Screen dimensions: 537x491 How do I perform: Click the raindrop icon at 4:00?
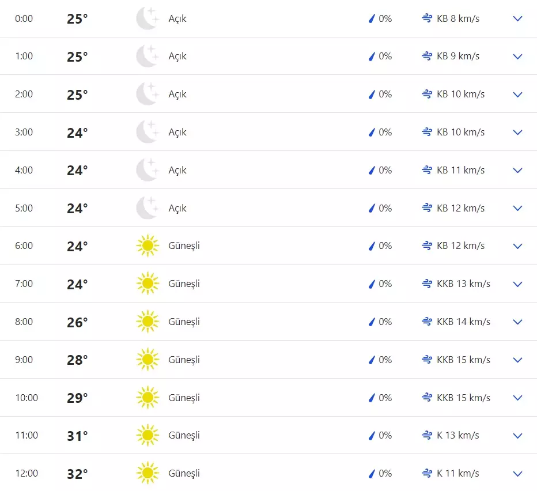coord(372,170)
